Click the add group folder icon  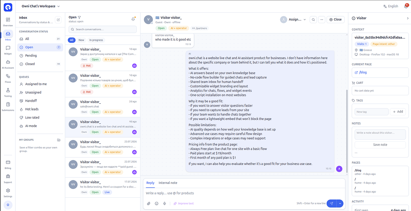(59, 140)
